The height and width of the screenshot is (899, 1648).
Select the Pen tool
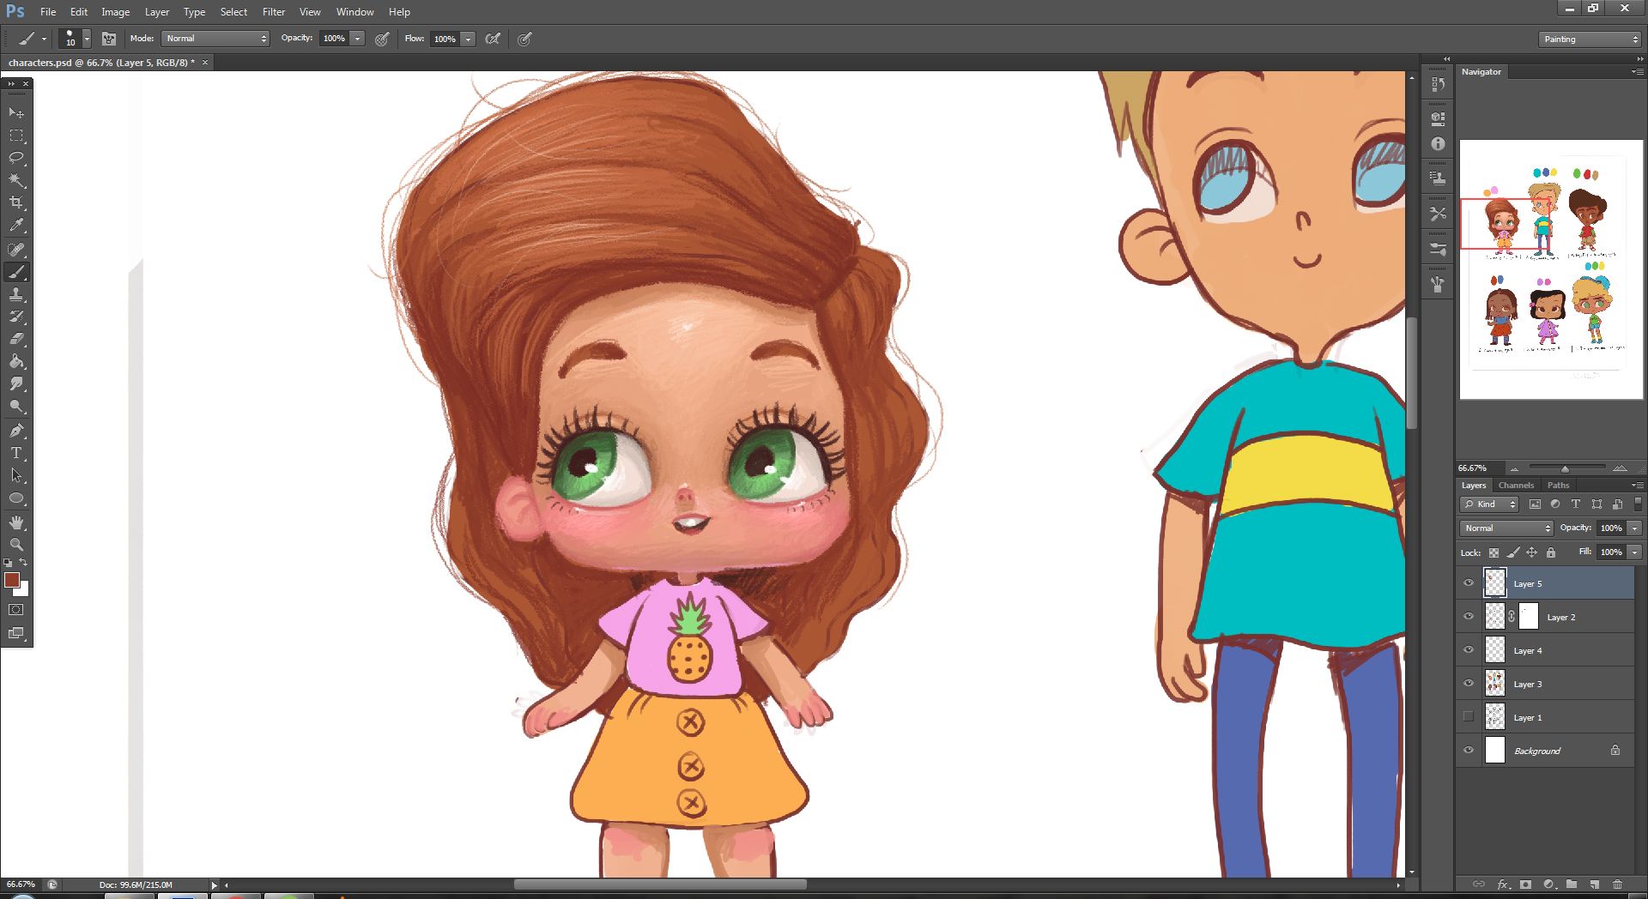(x=16, y=431)
